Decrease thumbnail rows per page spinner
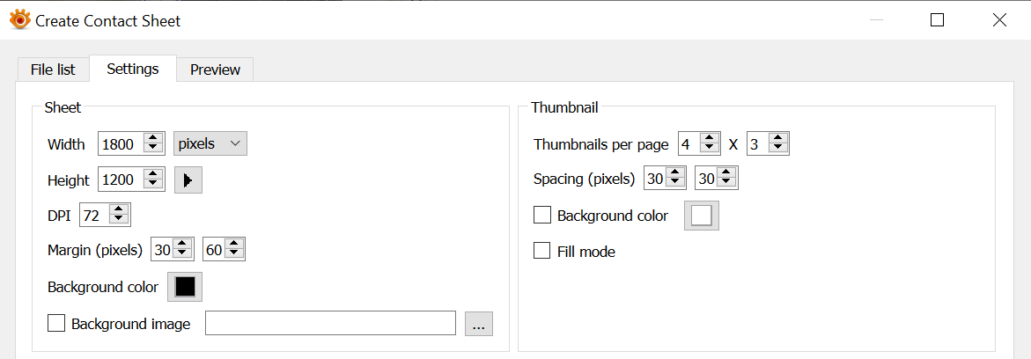This screenshot has width=1031, height=359. pyautogui.click(x=778, y=149)
